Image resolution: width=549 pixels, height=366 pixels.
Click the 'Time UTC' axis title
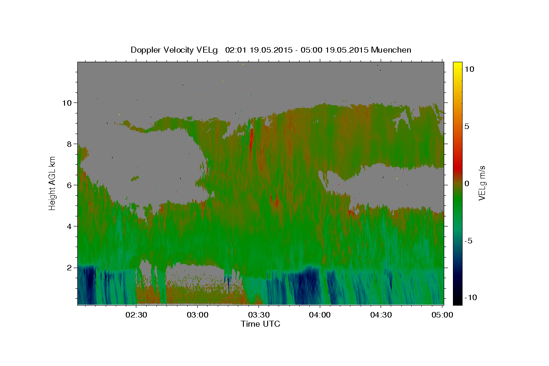click(260, 324)
